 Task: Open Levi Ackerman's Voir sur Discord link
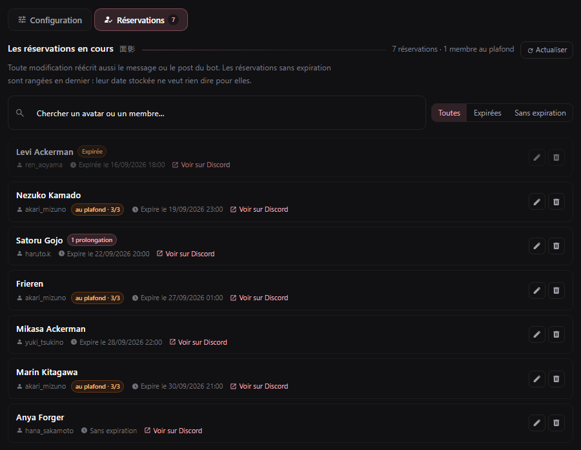(x=201, y=165)
